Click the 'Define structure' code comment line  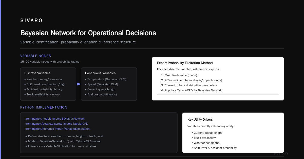64,136
